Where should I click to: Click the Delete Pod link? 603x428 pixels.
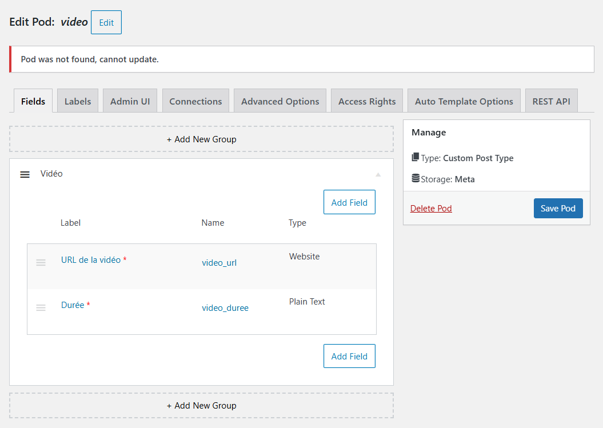431,209
